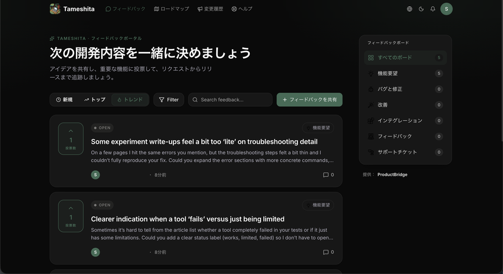Toggle dark mode moon icon
Viewport: 503px width, 274px height.
pos(421,9)
